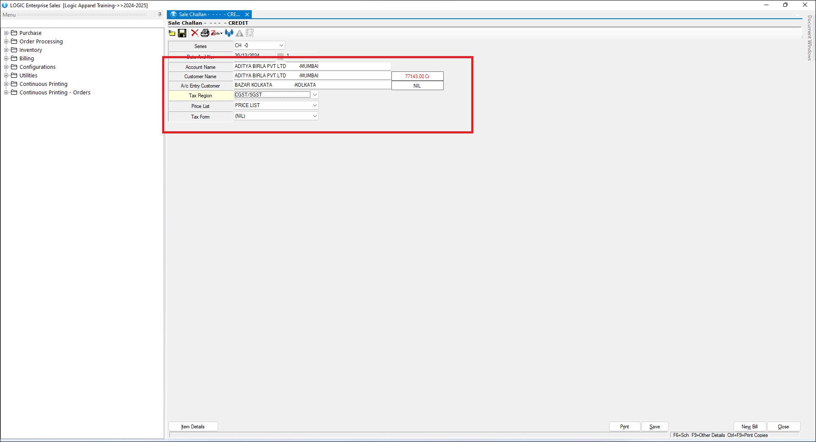Open the Price List dropdown
Image resolution: width=816 pixels, height=442 pixels.
tap(315, 105)
